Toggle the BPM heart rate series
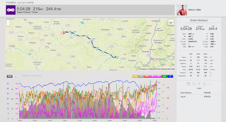This screenshot has height=122, width=226. coord(147,76)
